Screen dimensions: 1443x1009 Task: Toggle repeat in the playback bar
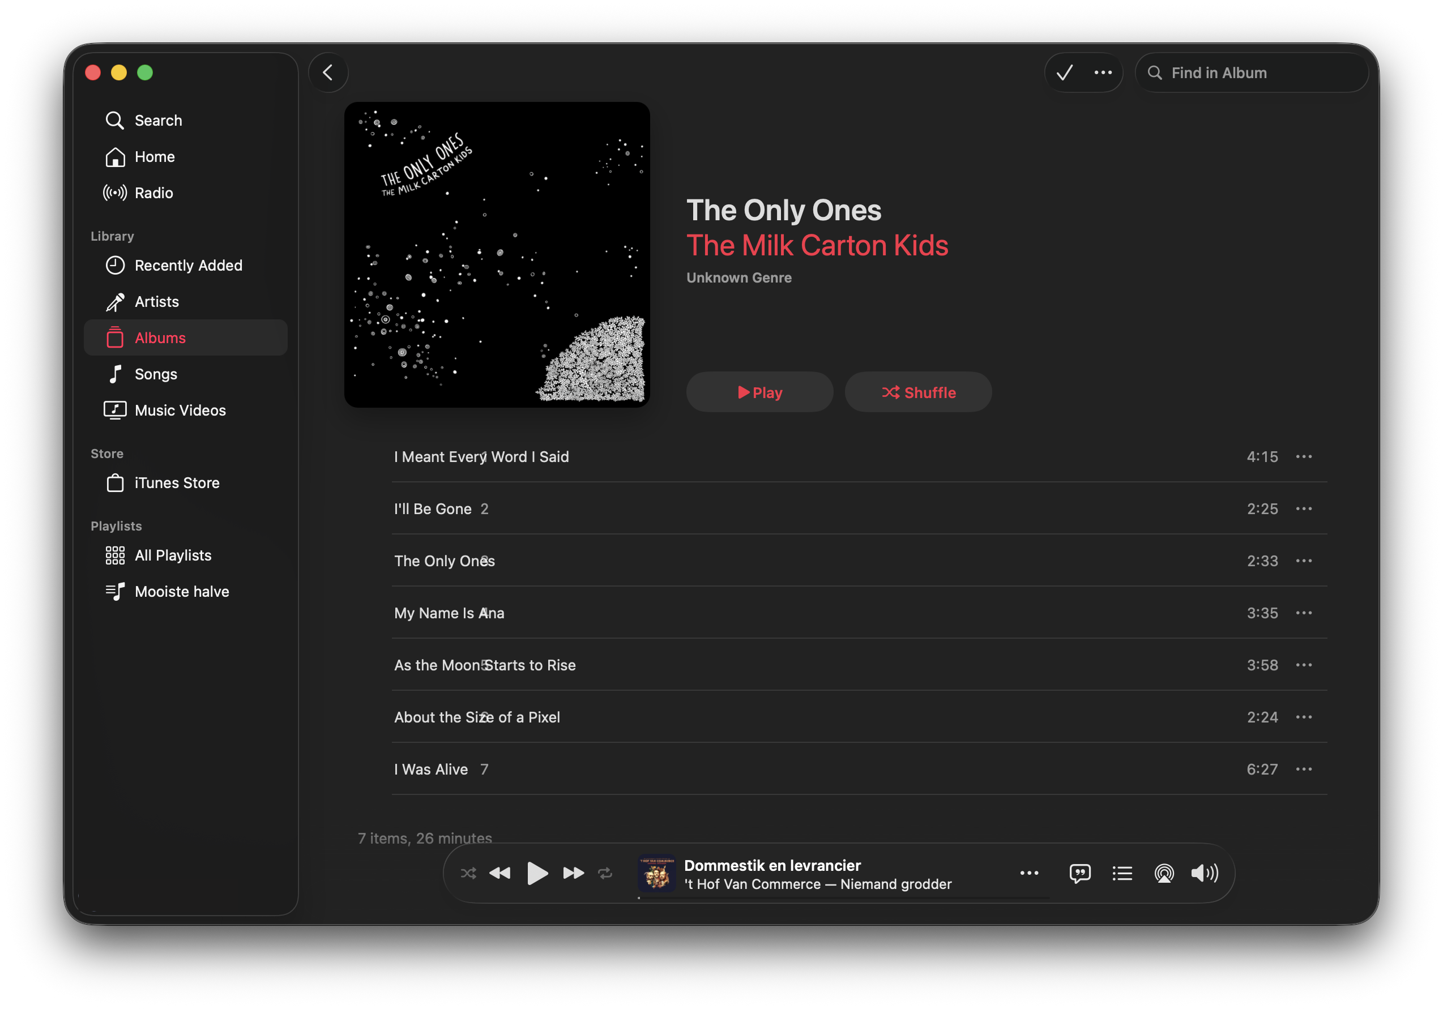[x=605, y=873]
